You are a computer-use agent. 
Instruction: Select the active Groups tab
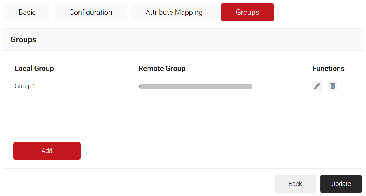coord(247,13)
